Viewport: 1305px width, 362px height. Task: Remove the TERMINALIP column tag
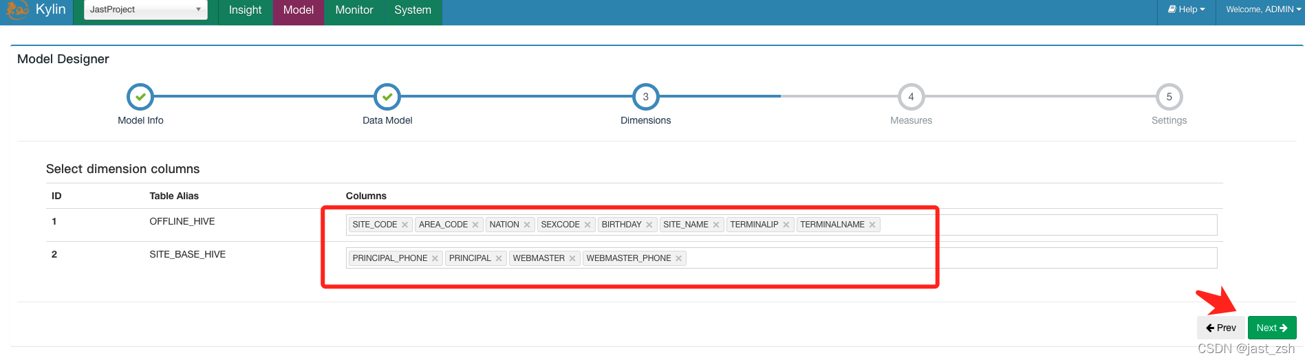(x=786, y=225)
